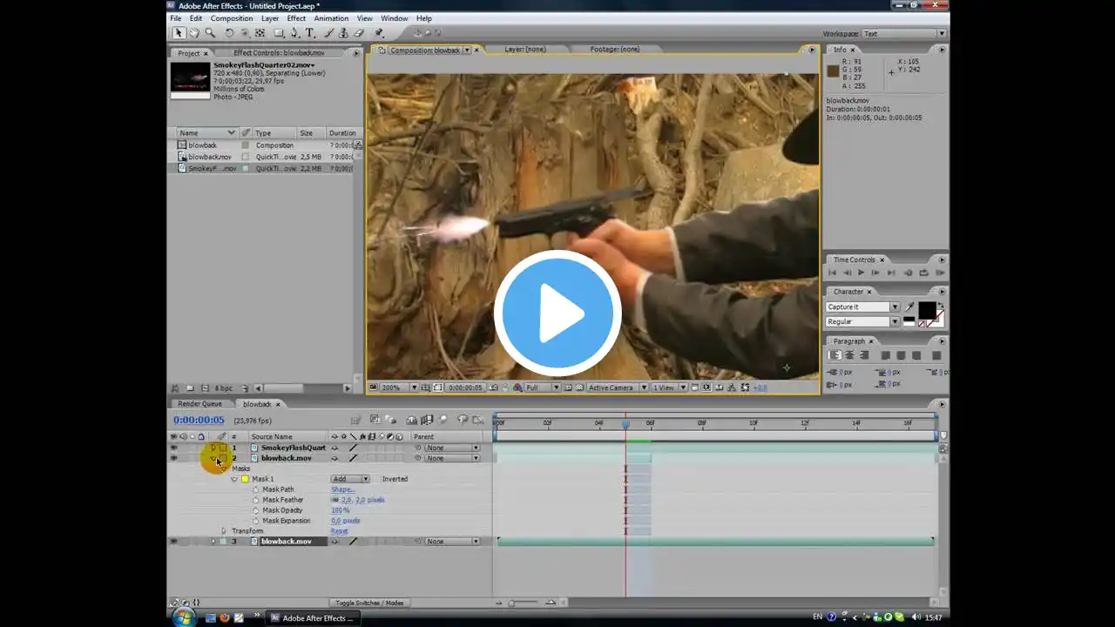Click the black fill color swatch
Image resolution: width=1115 pixels, height=627 pixels.
tap(927, 311)
